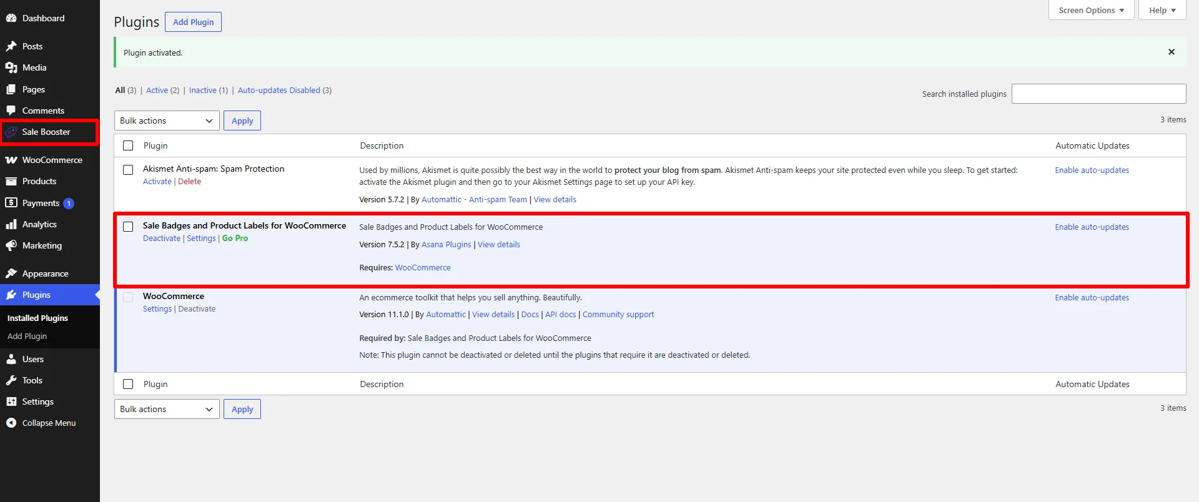Click the Dashboard gauge icon
Screen dimensions: 1199x502
coord(11,18)
